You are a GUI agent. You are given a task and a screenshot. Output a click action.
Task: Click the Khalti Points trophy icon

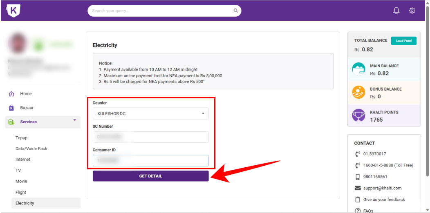[358, 116]
